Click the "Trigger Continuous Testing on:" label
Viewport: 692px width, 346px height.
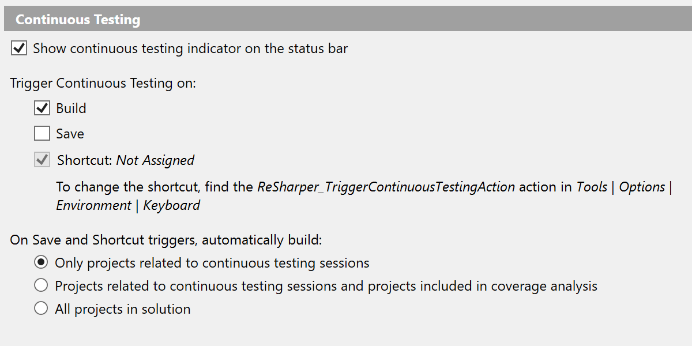click(x=103, y=83)
